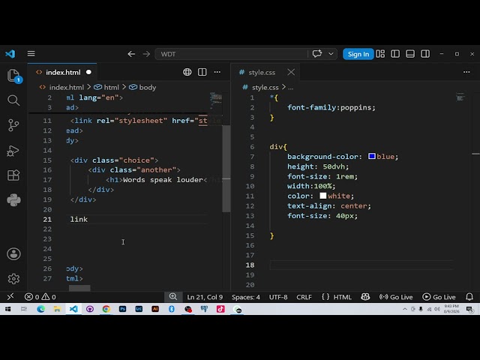Click text-align: center; line
The image size is (480, 360).
329,205
